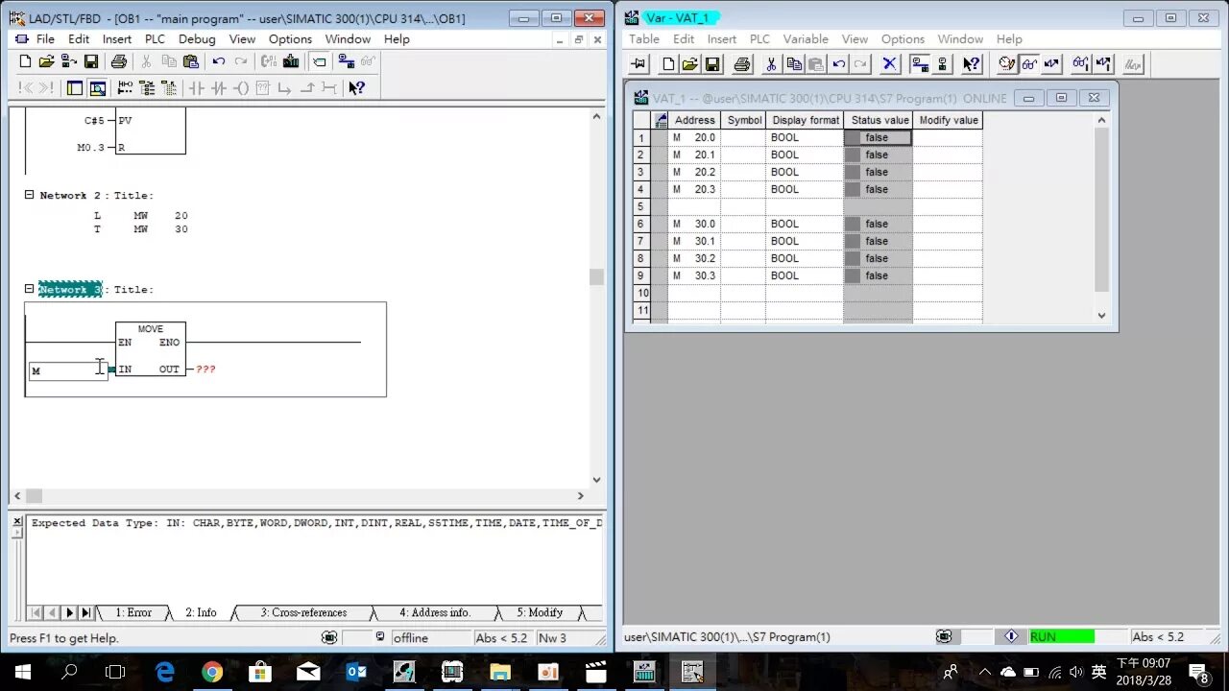Insert new network icon
Image resolution: width=1229 pixels, height=691 pixels.
125,88
